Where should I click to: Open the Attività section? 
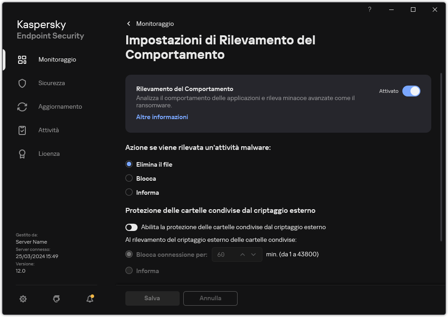click(48, 130)
